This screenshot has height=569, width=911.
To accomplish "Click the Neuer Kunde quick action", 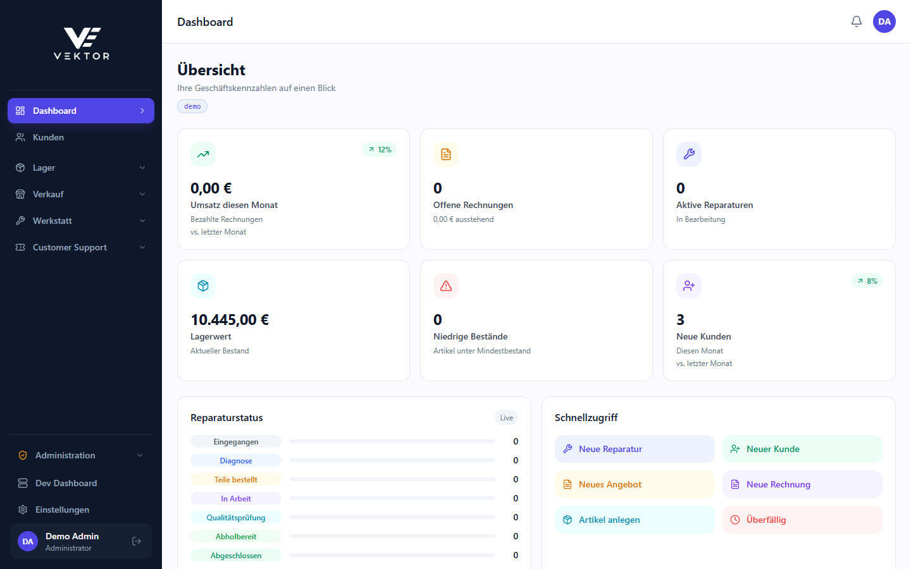I will pyautogui.click(x=802, y=449).
